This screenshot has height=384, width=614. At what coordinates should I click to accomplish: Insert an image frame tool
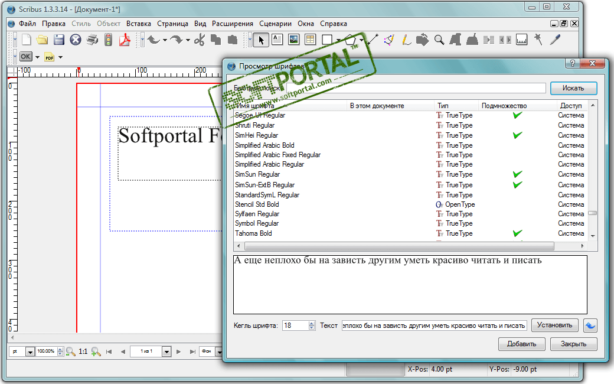(293, 40)
